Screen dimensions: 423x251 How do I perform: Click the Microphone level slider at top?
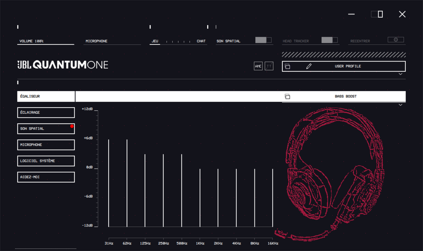112,44
